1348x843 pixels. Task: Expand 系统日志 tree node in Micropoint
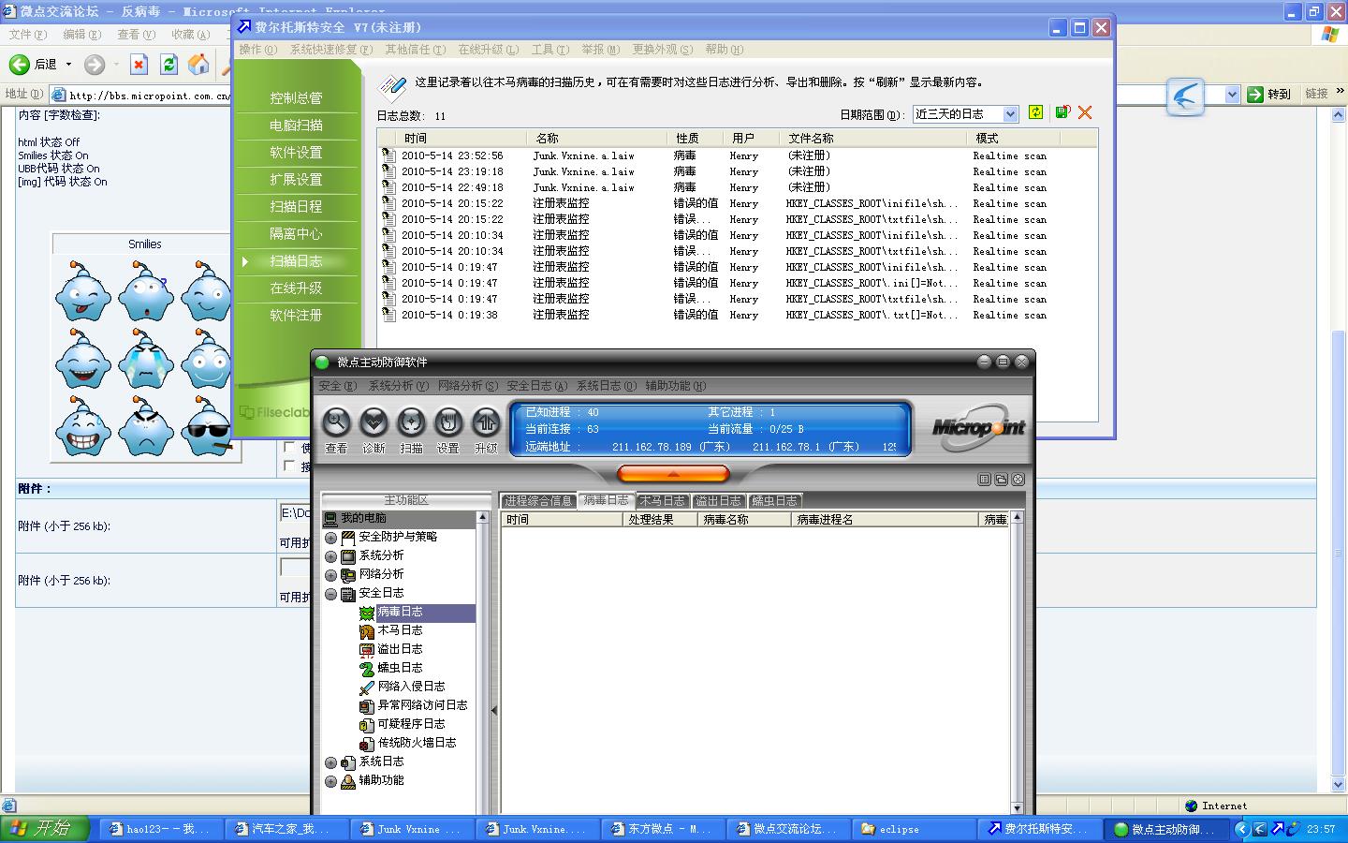pyautogui.click(x=330, y=762)
